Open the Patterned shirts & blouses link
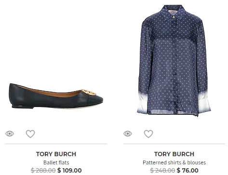Viewport: 228px width, 175px height. tap(174, 162)
